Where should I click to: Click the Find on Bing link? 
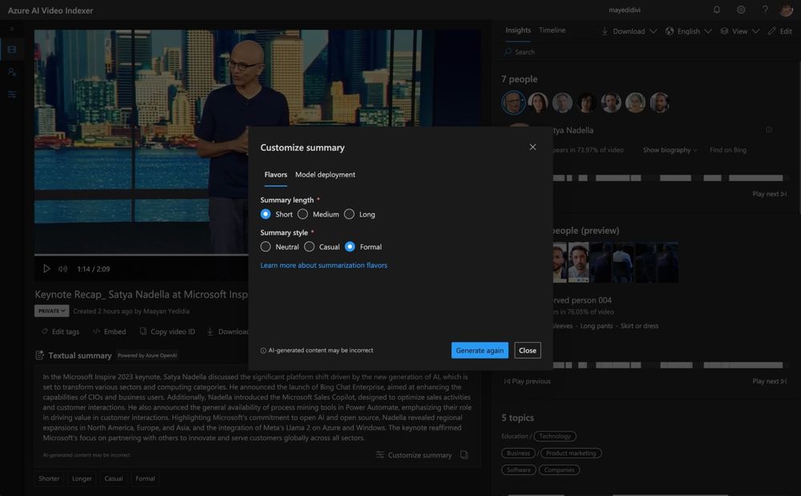(728, 150)
